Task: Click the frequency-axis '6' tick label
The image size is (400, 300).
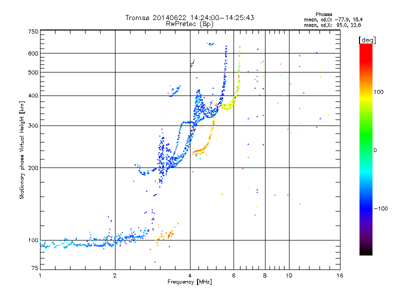Action: click(x=233, y=275)
